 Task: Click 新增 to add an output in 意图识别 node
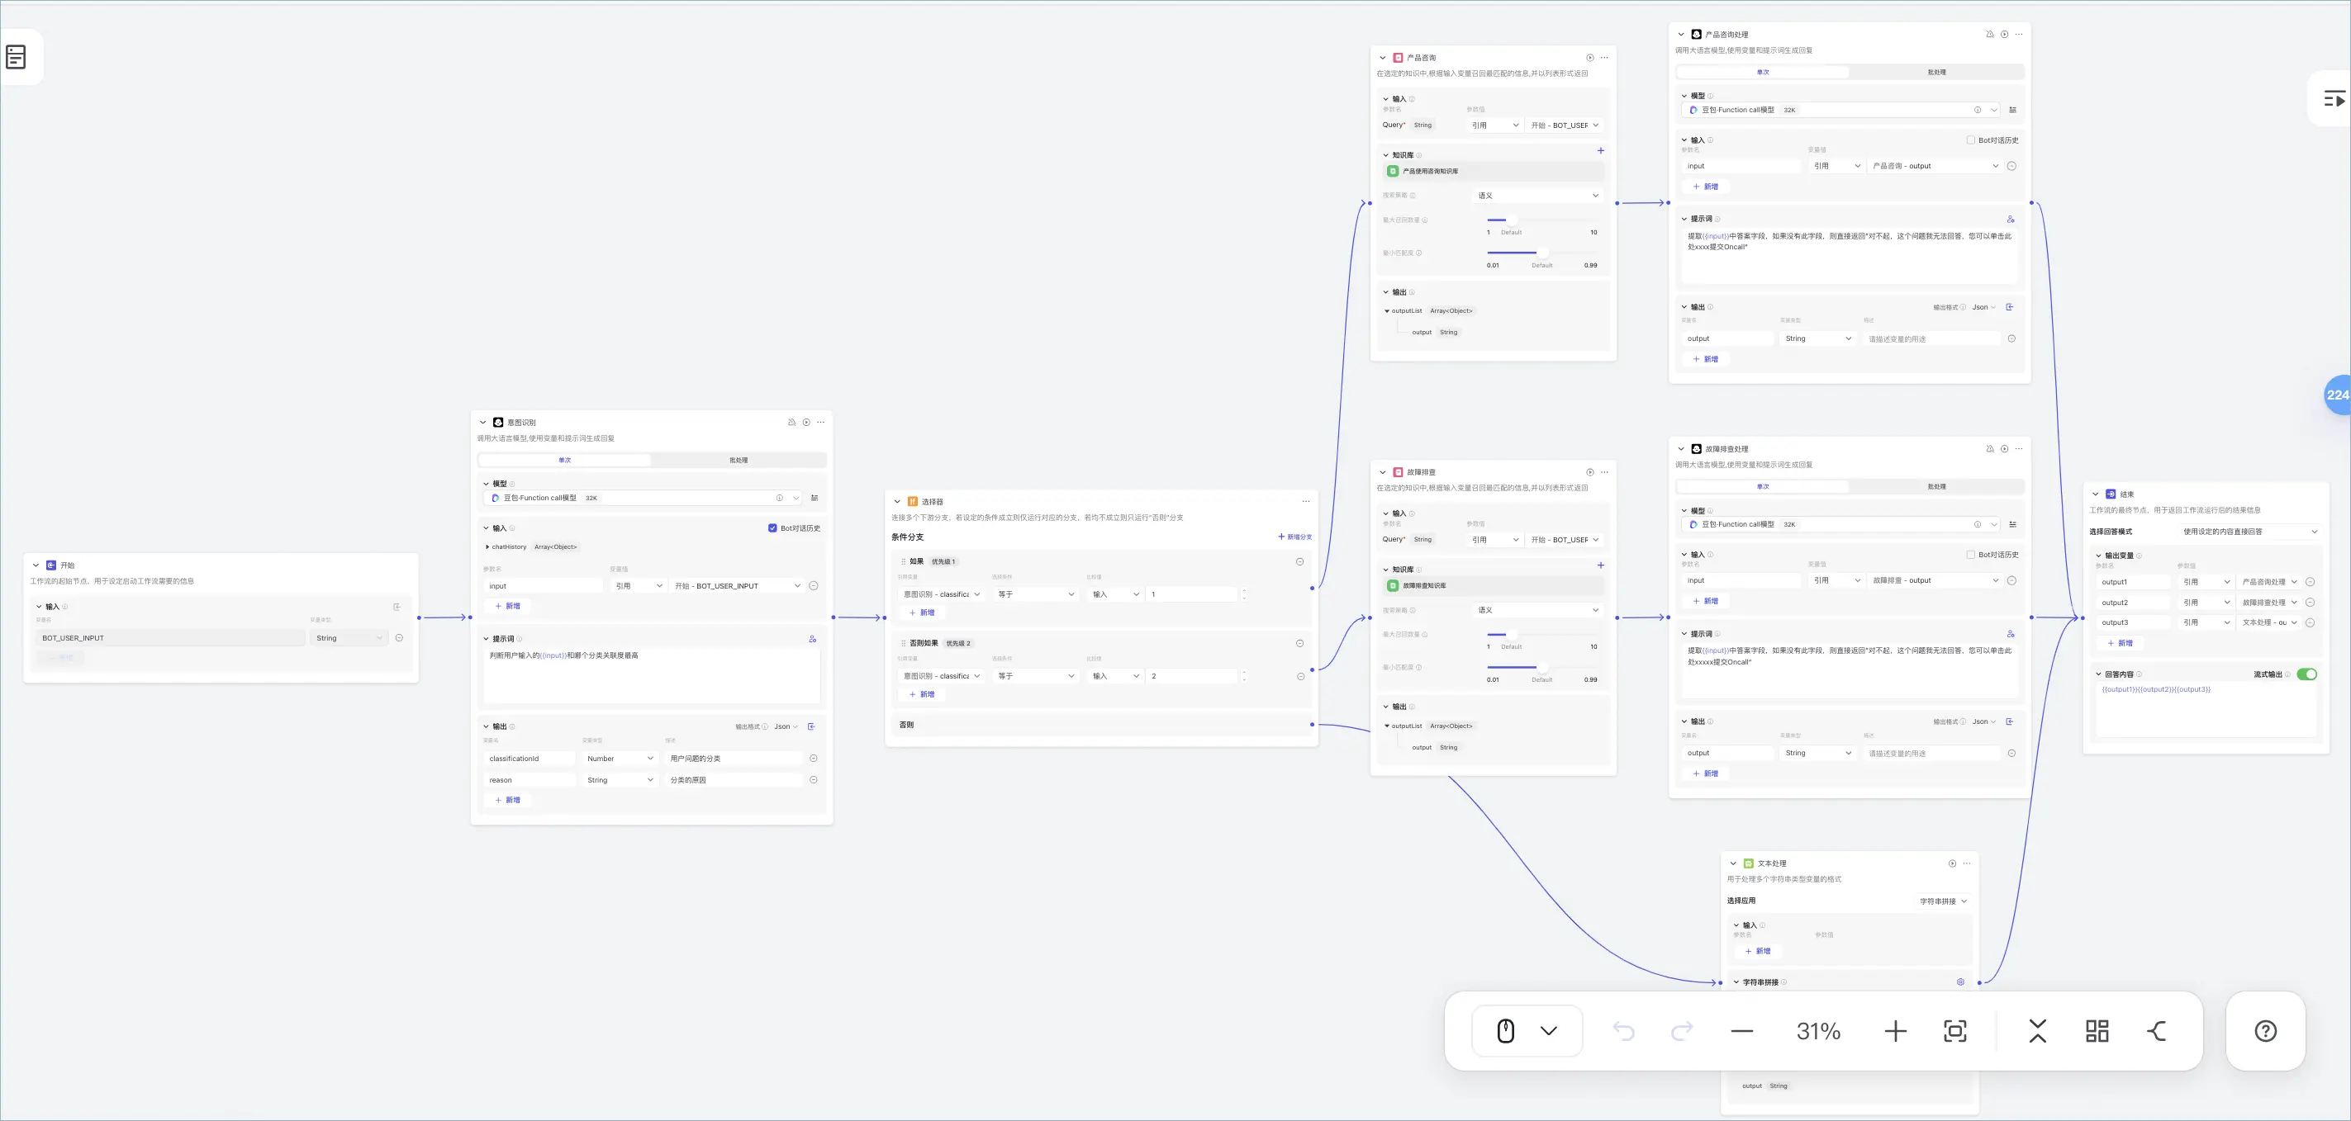[508, 800]
